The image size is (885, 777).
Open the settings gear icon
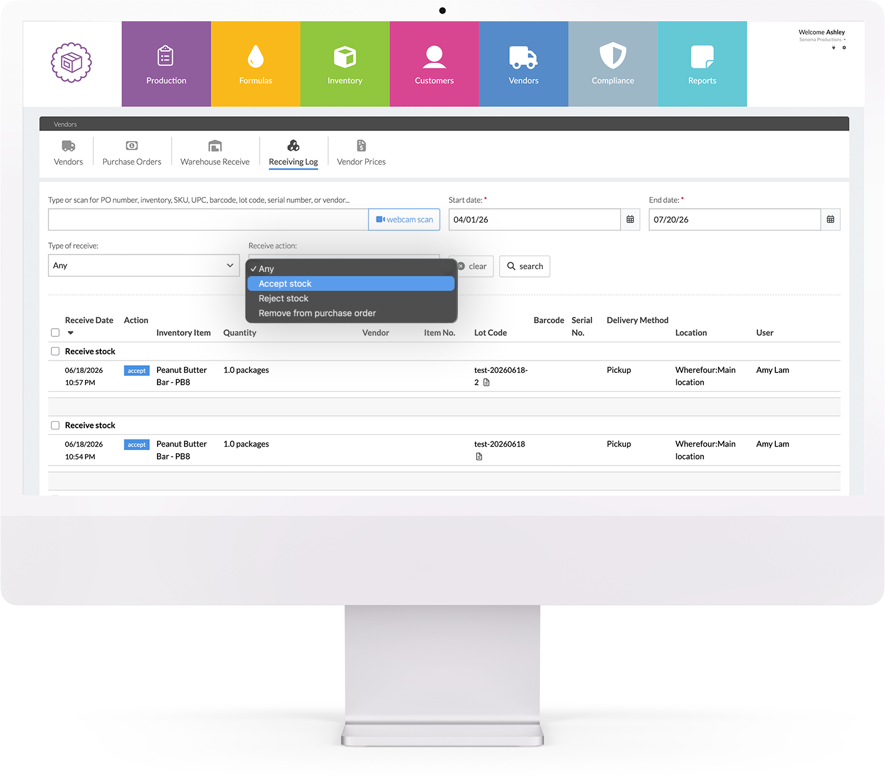[844, 48]
